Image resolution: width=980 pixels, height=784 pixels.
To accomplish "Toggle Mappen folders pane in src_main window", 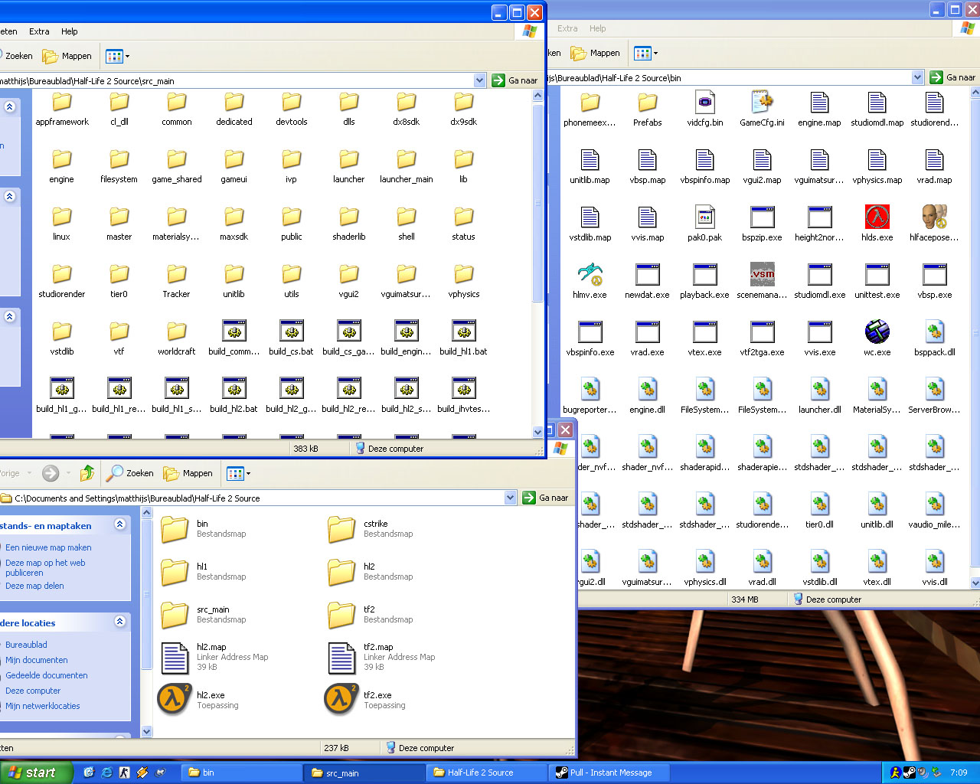I will pos(67,56).
